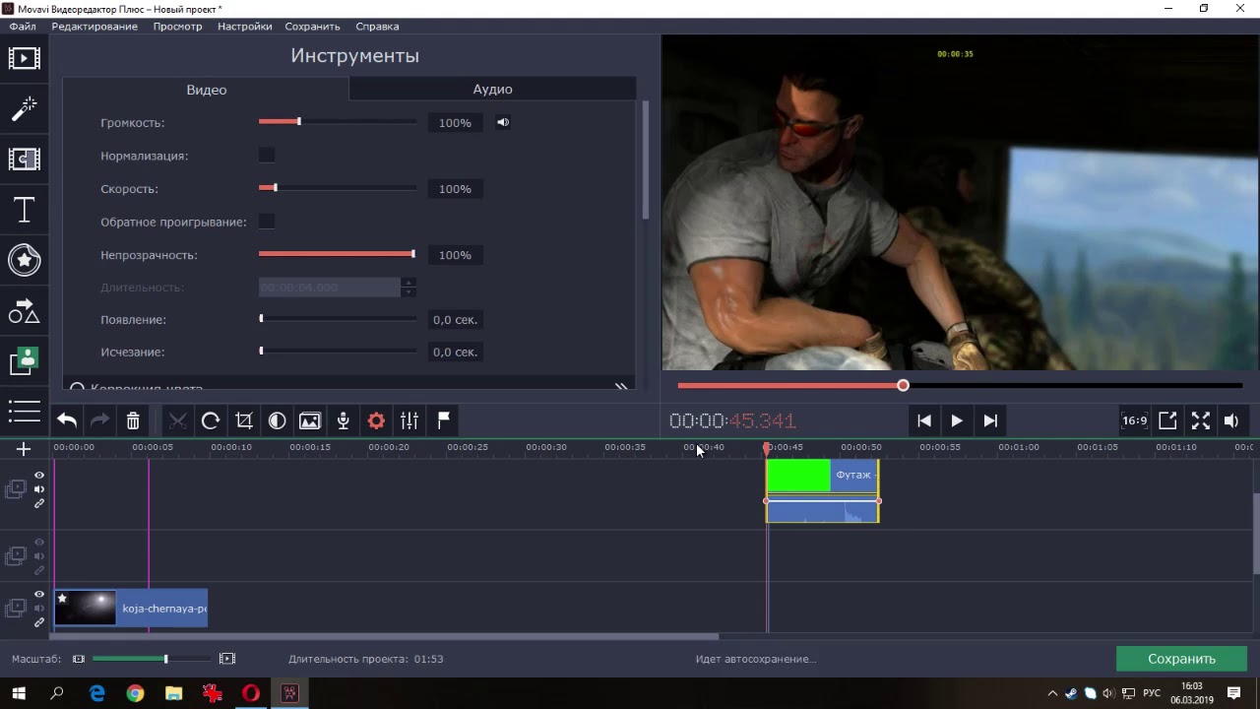Open the Редактирование menu
Screen dimensions: 1260x709
[94, 27]
